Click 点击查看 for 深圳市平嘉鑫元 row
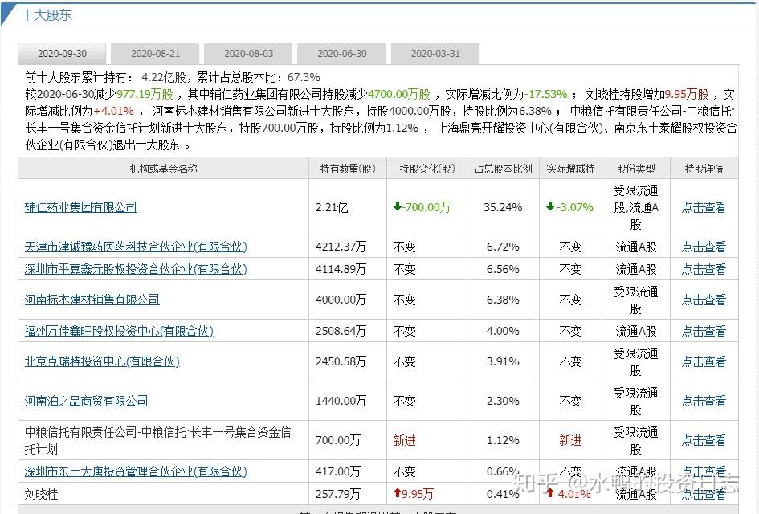 (x=704, y=269)
